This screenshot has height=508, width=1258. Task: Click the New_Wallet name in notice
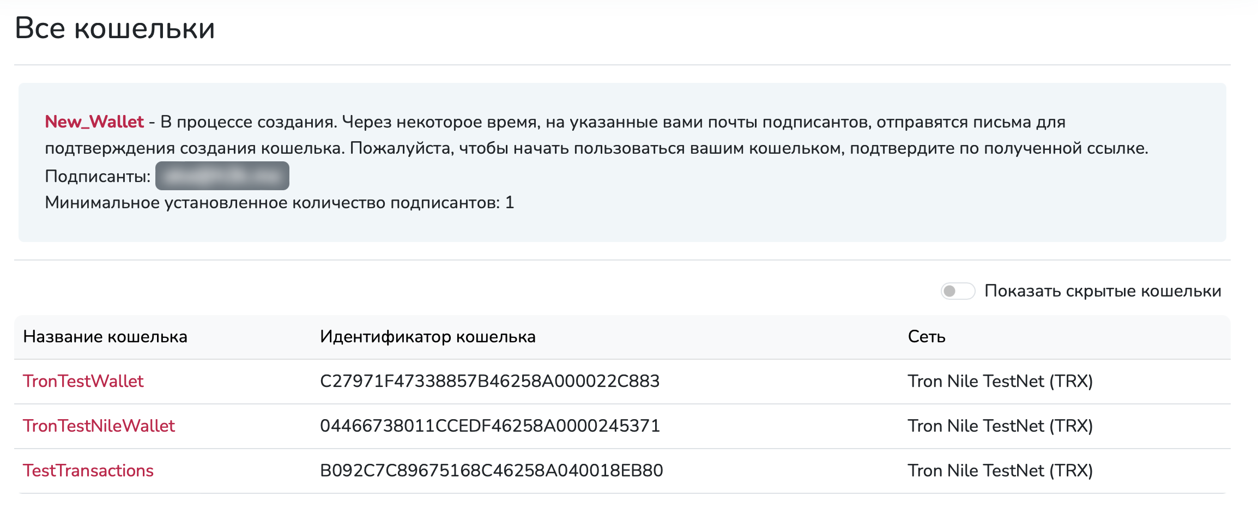pos(94,122)
